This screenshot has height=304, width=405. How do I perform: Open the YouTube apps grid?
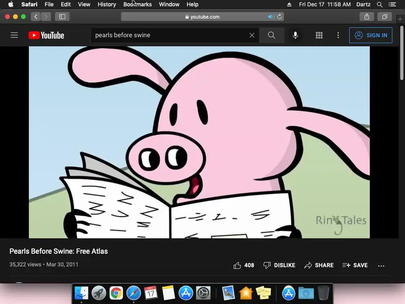pyautogui.click(x=319, y=35)
